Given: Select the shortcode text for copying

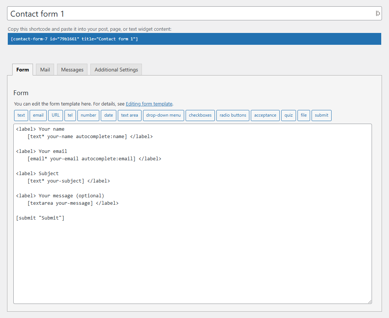Looking at the screenshot, I should (x=194, y=39).
